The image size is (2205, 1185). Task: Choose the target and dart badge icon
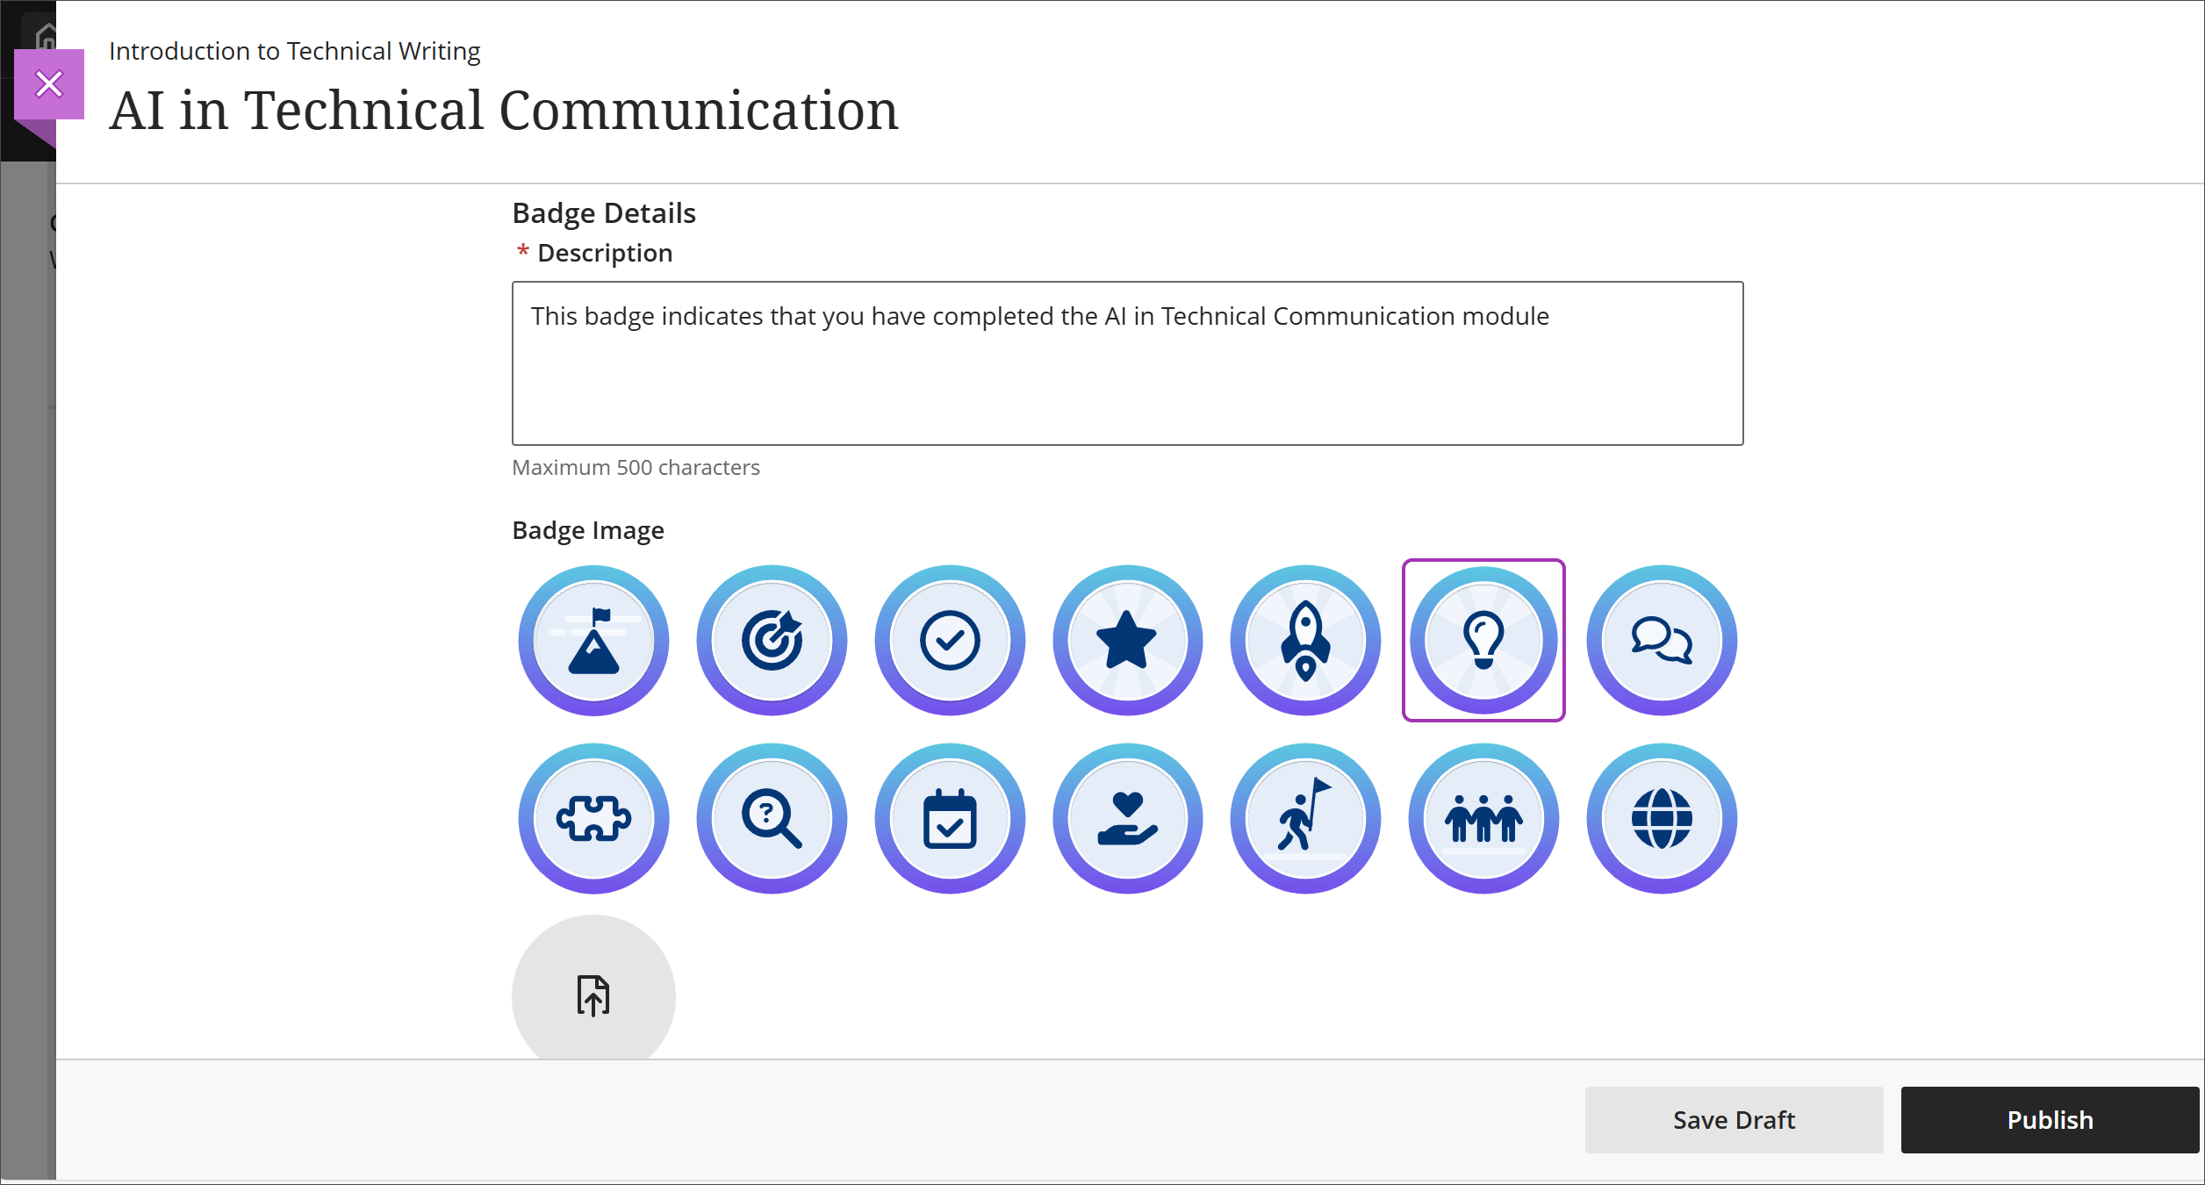tap(772, 641)
